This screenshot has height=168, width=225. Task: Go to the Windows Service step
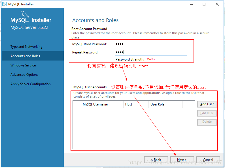tap(23, 65)
